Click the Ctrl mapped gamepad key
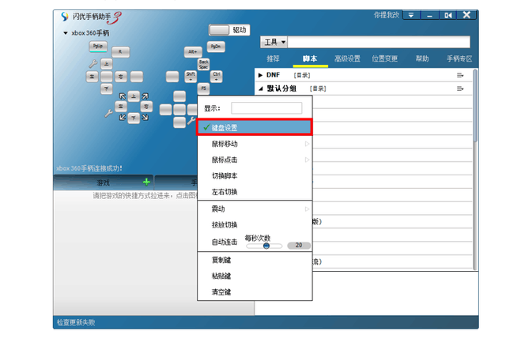The image size is (506, 342). (216, 77)
